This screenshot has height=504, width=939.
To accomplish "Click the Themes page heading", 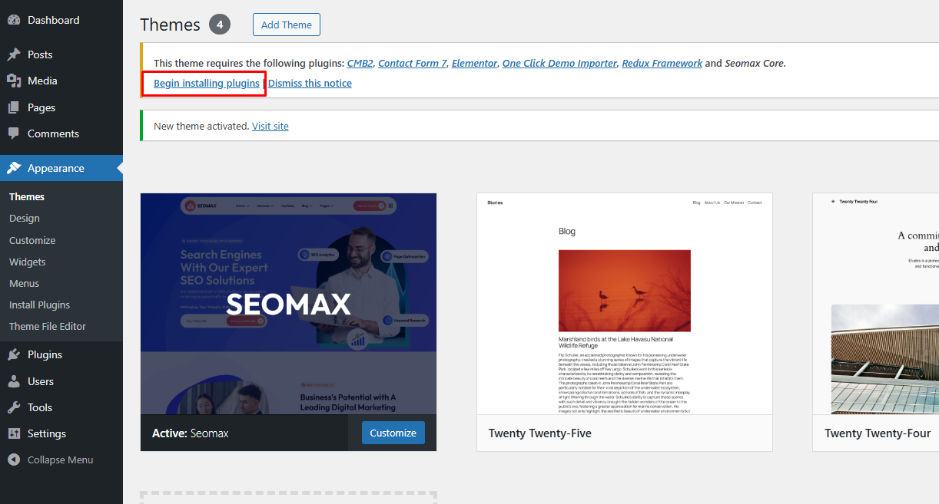I will [x=171, y=25].
